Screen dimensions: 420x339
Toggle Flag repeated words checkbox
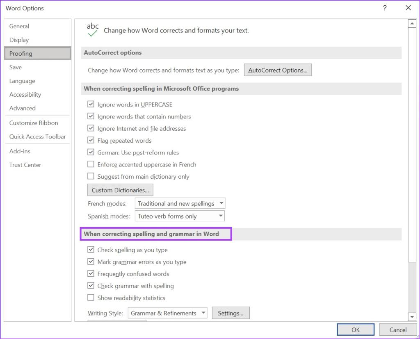pyautogui.click(x=91, y=140)
